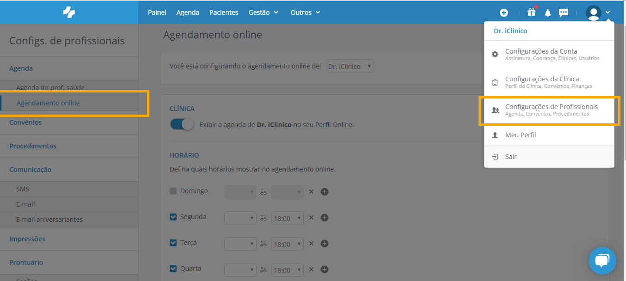Toggle the Exibir a agenda switch

(182, 124)
